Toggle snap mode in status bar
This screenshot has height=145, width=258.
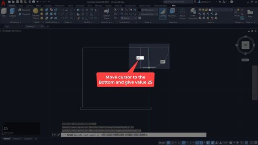coord(173,143)
